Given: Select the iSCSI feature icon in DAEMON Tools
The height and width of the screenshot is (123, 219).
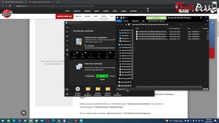Looking at the screenshot, I should pyautogui.click(x=107, y=55).
